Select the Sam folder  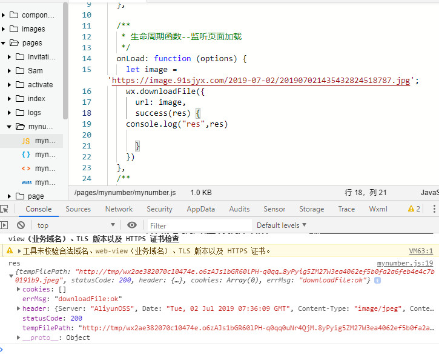click(x=35, y=71)
